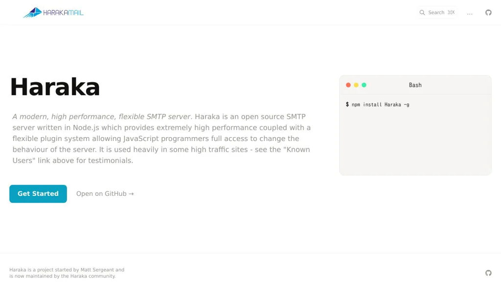This screenshot has width=501, height=282.
Task: Click the "Known Users" text in description
Action: click(x=296, y=149)
